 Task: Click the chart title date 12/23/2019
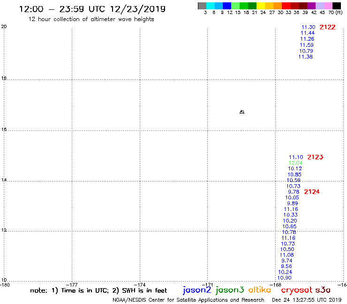(x=138, y=9)
